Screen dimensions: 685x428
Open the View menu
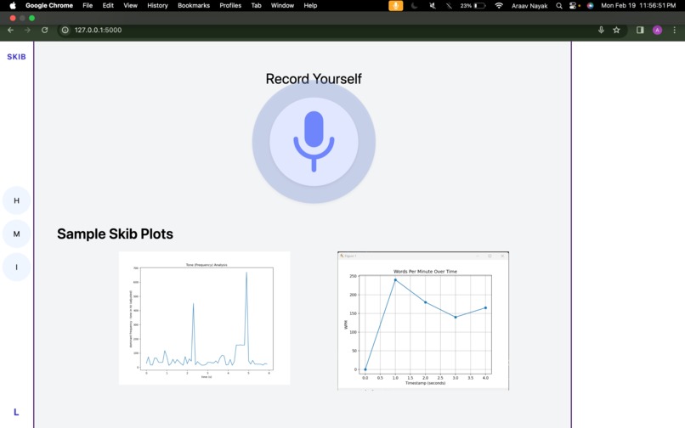pos(130,6)
